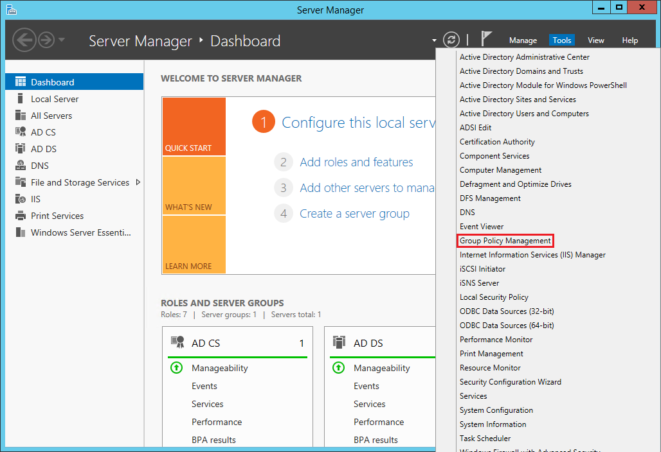Image resolution: width=661 pixels, height=452 pixels.
Task: Open Print Management tool
Action: 491,354
